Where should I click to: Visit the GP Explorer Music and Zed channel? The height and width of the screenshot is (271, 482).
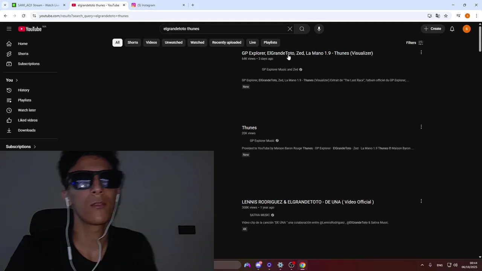pos(280,70)
